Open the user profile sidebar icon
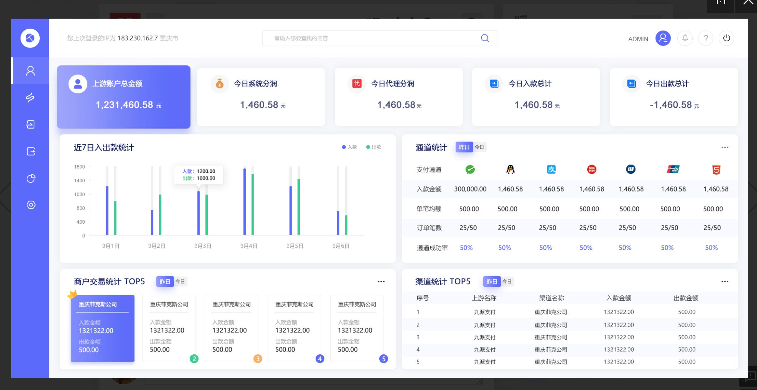The width and height of the screenshot is (757, 390). click(30, 70)
